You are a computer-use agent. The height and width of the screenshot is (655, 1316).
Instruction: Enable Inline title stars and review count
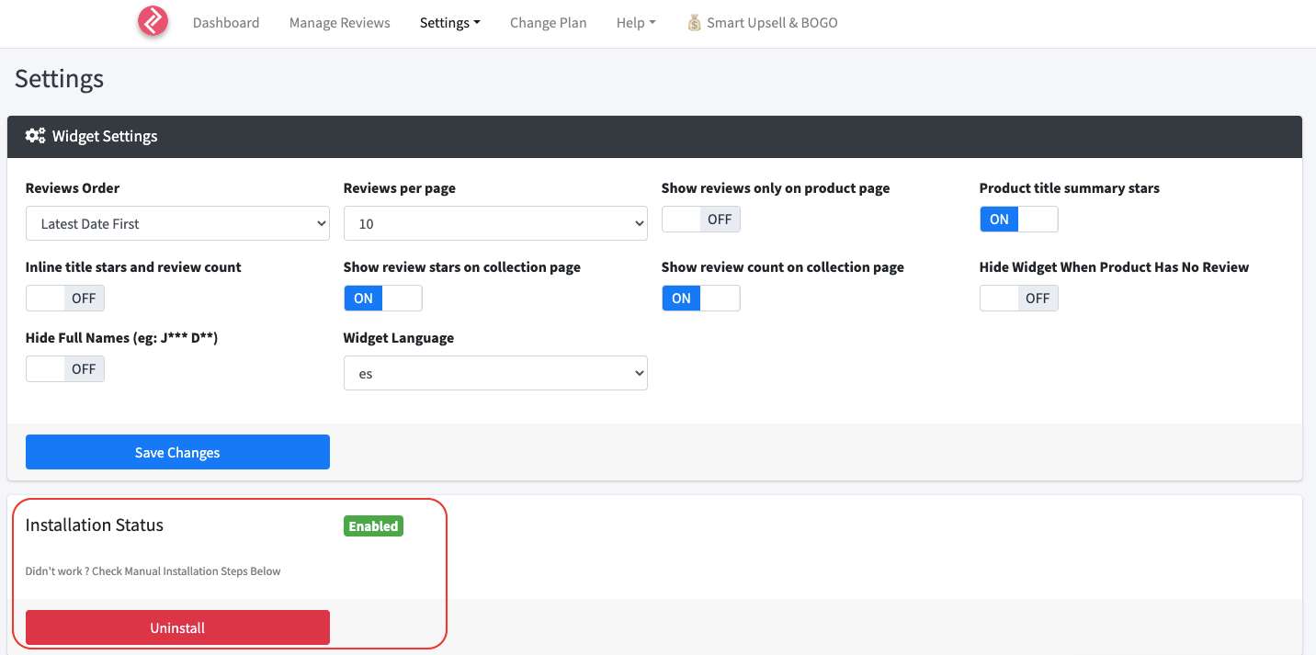pyautogui.click(x=65, y=299)
